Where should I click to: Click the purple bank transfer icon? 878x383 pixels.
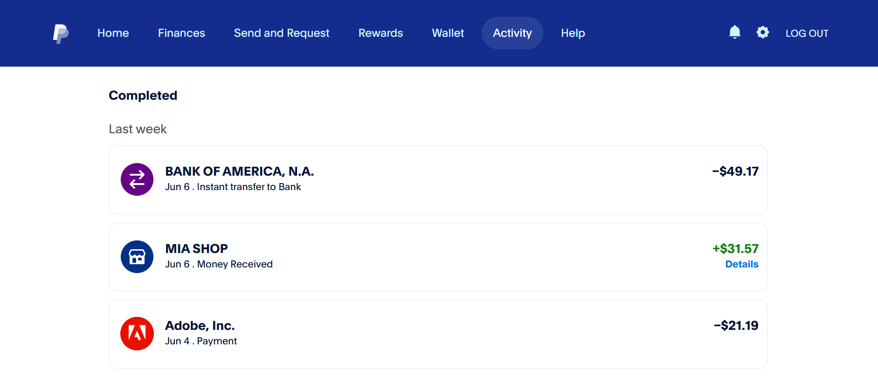click(x=137, y=179)
